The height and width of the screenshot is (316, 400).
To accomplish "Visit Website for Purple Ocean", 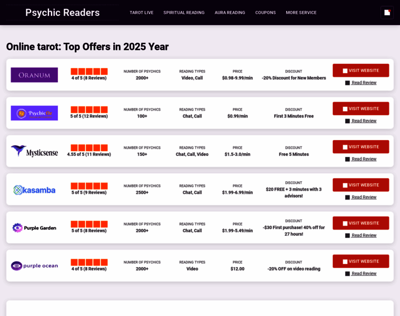I will click(x=361, y=261).
